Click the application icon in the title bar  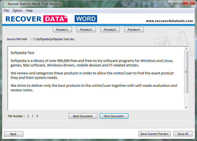tap(4, 4)
